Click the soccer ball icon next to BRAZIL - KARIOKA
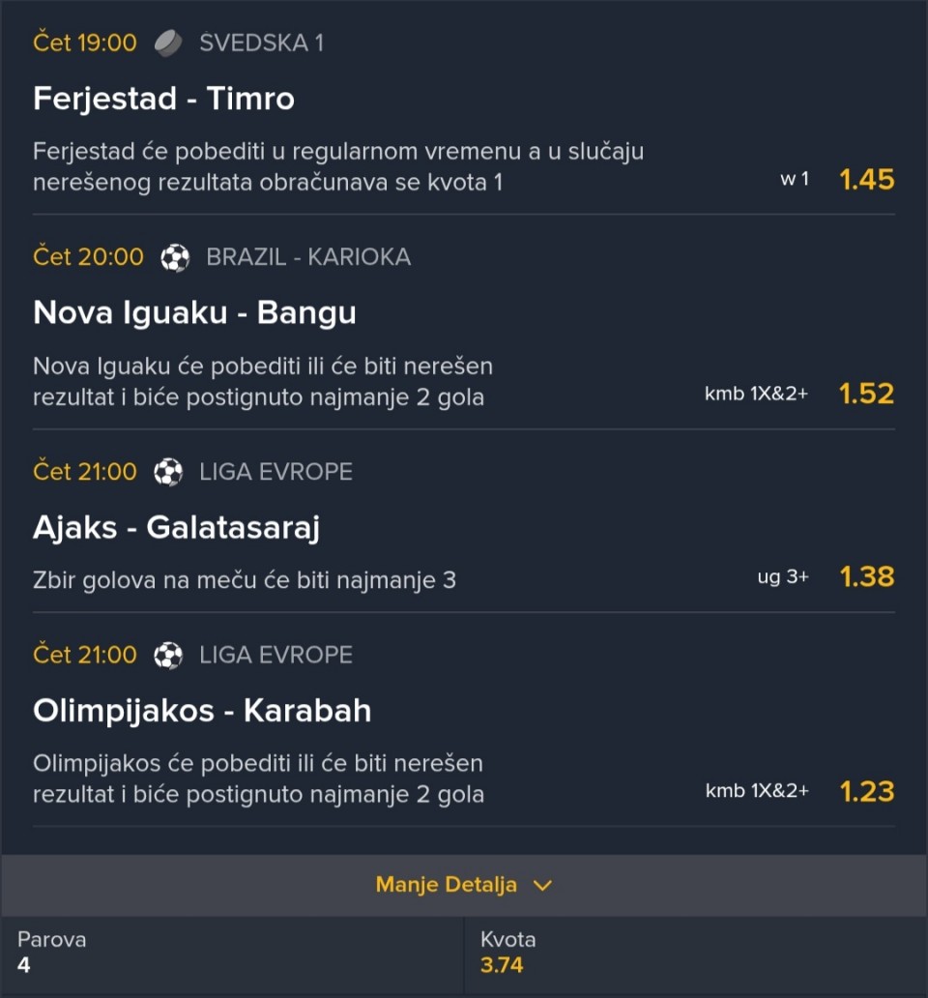The height and width of the screenshot is (998, 928). click(175, 258)
